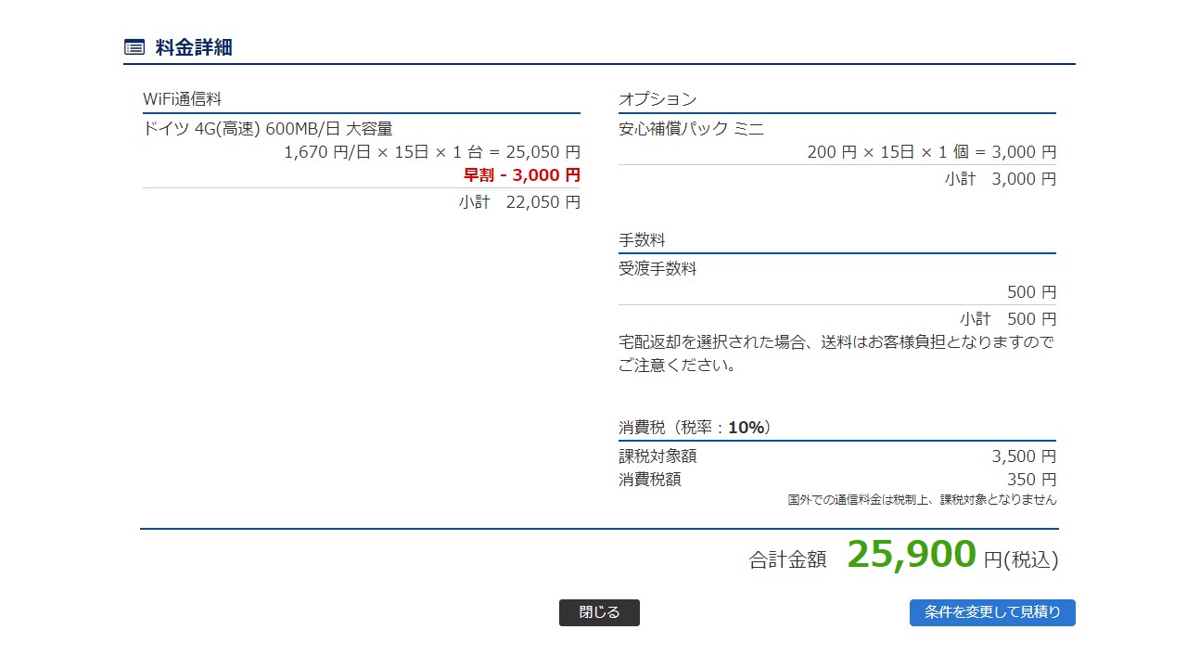Click the 小計 22,050 円 subtotal
This screenshot has width=1187, height=668.
click(x=519, y=201)
